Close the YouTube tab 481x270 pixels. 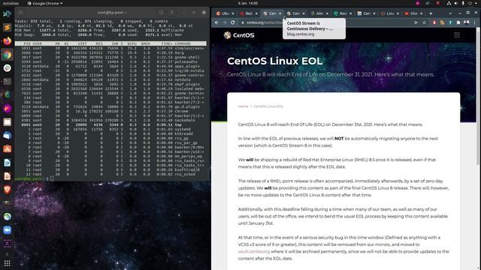421,13
